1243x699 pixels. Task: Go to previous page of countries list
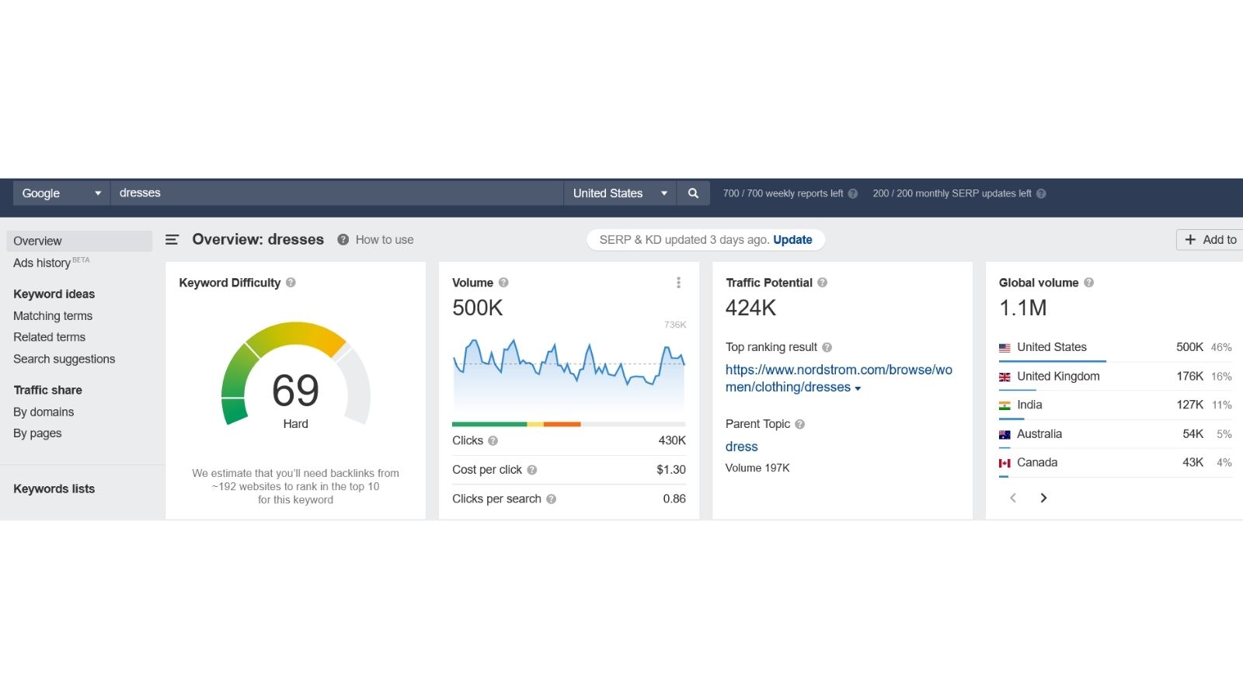(1013, 498)
